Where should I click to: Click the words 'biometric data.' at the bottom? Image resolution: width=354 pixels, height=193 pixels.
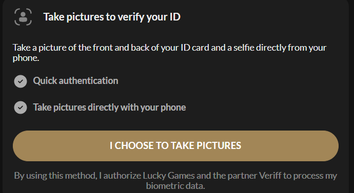point(175,186)
